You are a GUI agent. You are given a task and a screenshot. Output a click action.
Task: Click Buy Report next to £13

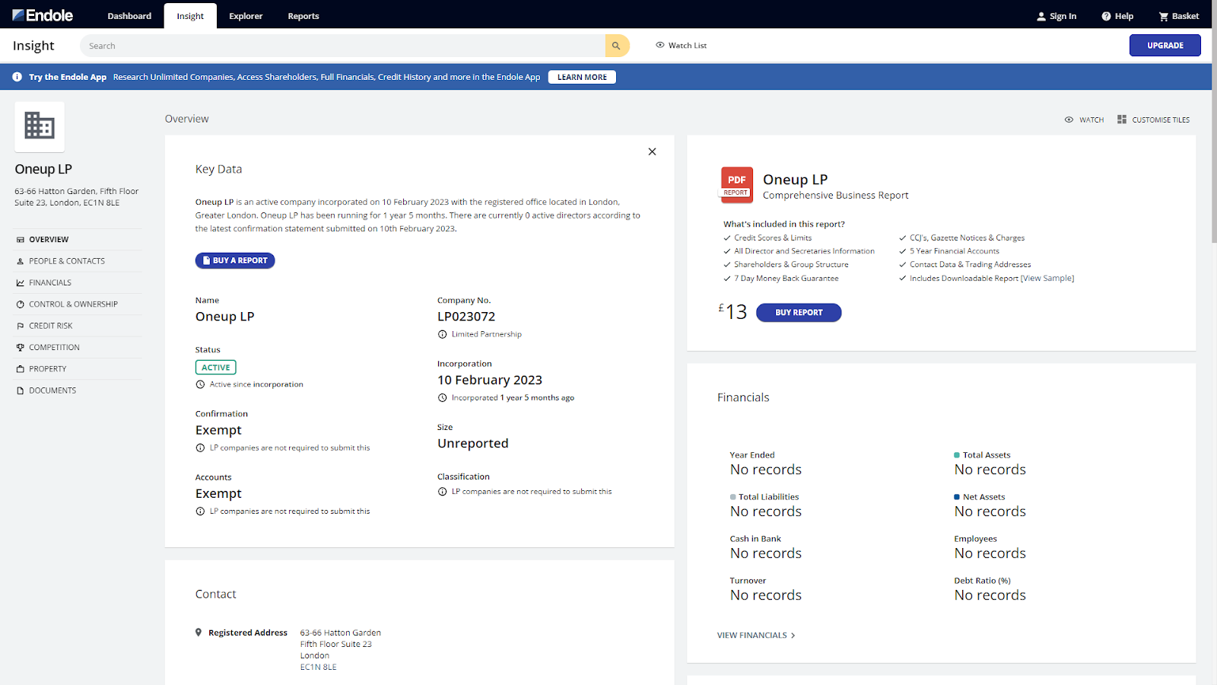click(799, 313)
